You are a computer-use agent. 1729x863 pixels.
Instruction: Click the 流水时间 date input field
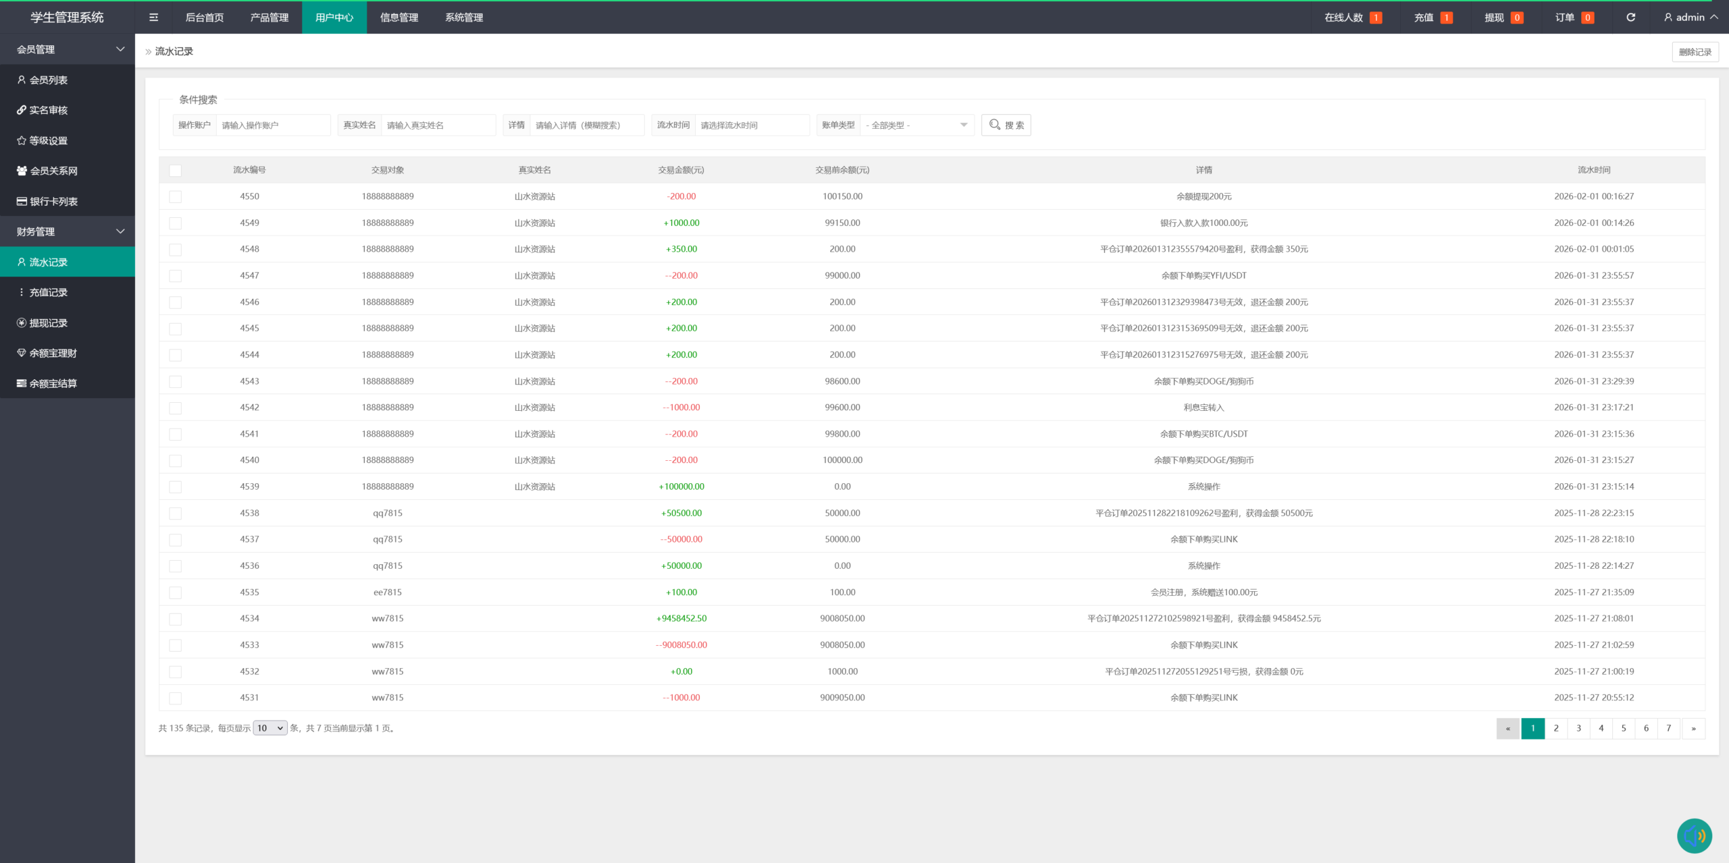[751, 126]
